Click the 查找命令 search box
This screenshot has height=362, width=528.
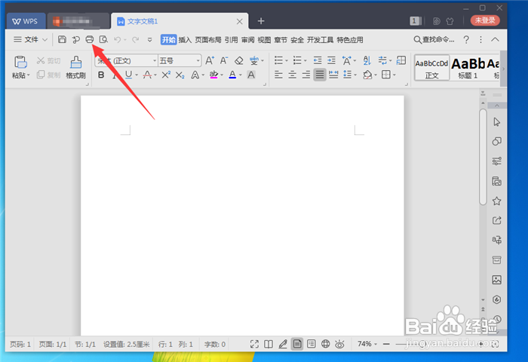434,40
